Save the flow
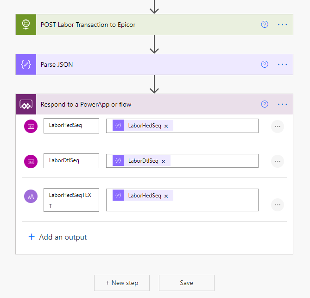Screen dimensions: 310x298 [x=186, y=283]
